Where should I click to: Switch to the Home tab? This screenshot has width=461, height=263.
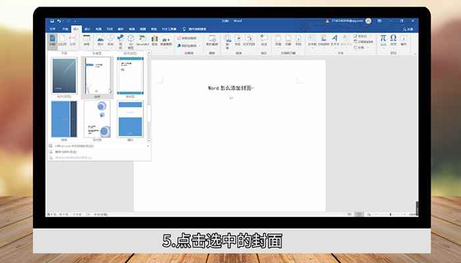[x=65, y=29]
